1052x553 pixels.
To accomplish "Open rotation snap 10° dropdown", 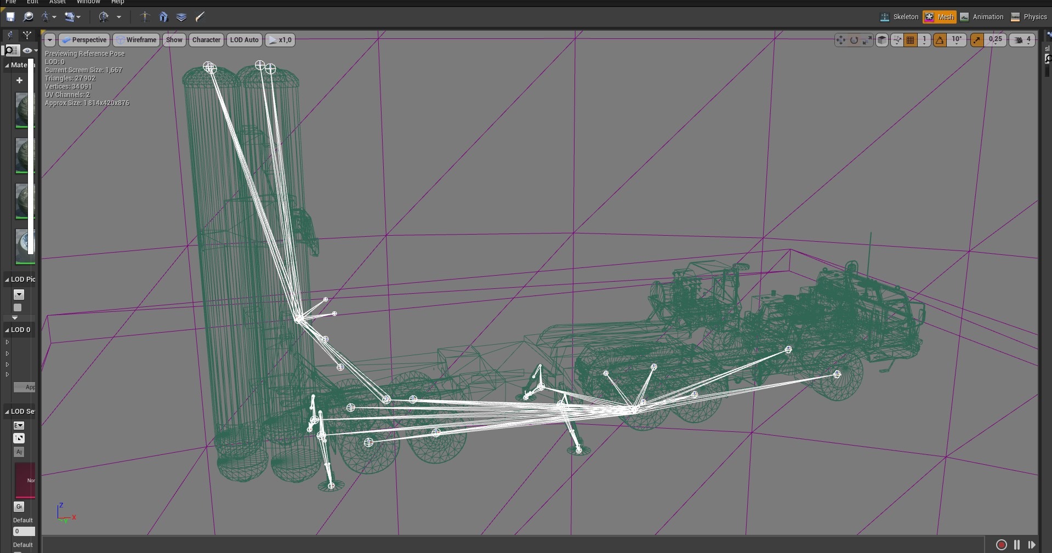I will tap(957, 40).
